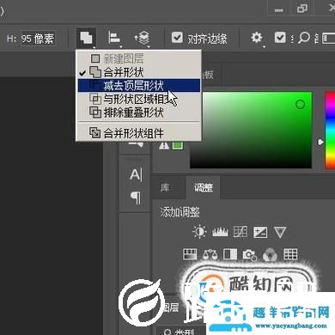Minimize the Photoshop window
Viewport: 335px width, 335px height.
[279, 9]
